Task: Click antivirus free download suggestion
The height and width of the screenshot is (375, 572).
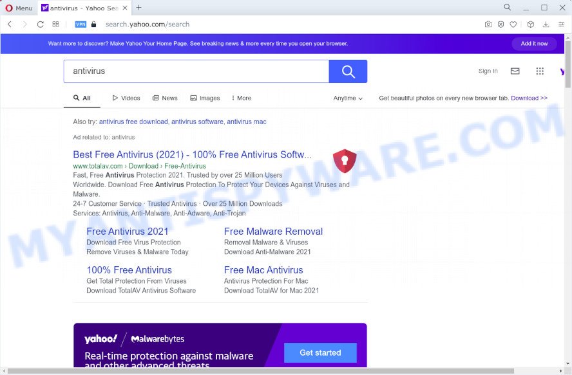Action: (133, 122)
